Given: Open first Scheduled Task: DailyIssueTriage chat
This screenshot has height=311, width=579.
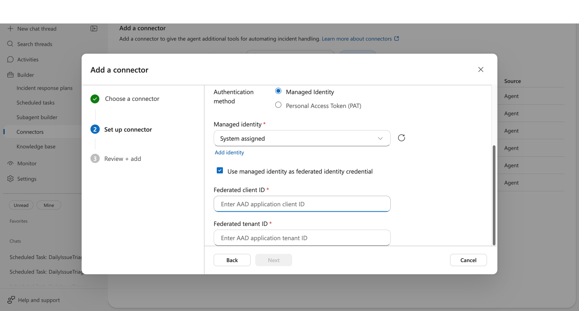Looking at the screenshot, I should tap(45, 257).
